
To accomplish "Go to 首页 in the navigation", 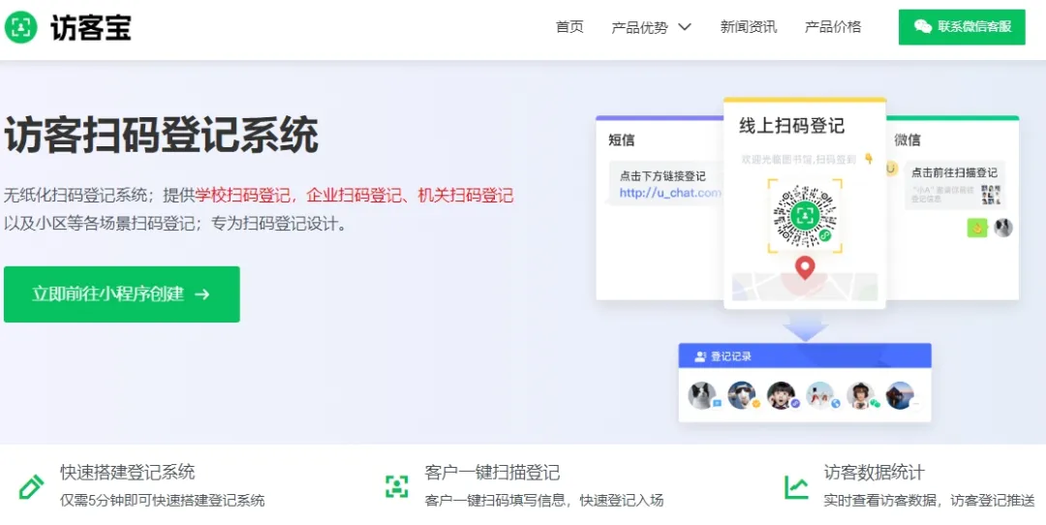I will pos(569,27).
